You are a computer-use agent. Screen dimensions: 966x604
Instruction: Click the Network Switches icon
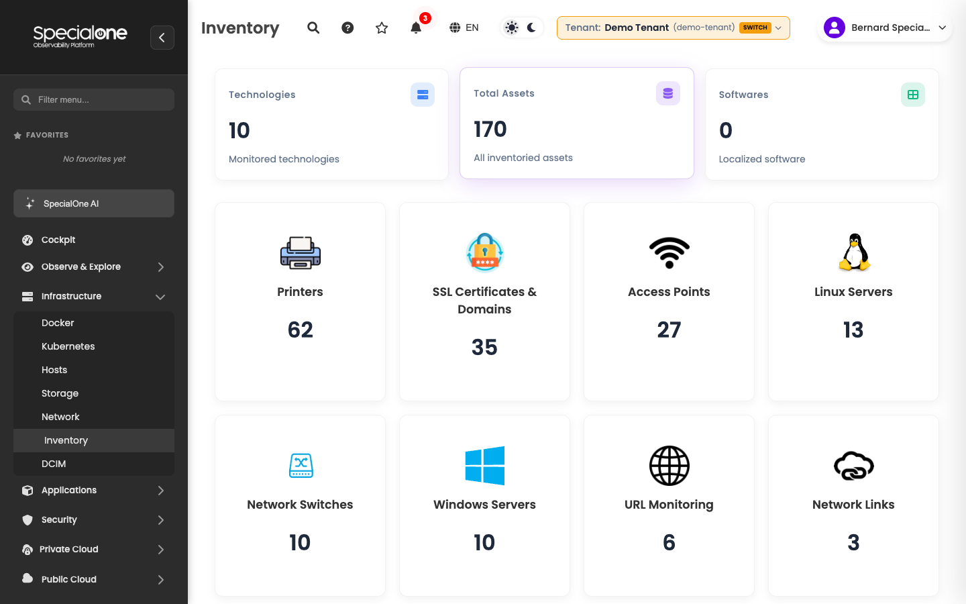301,466
